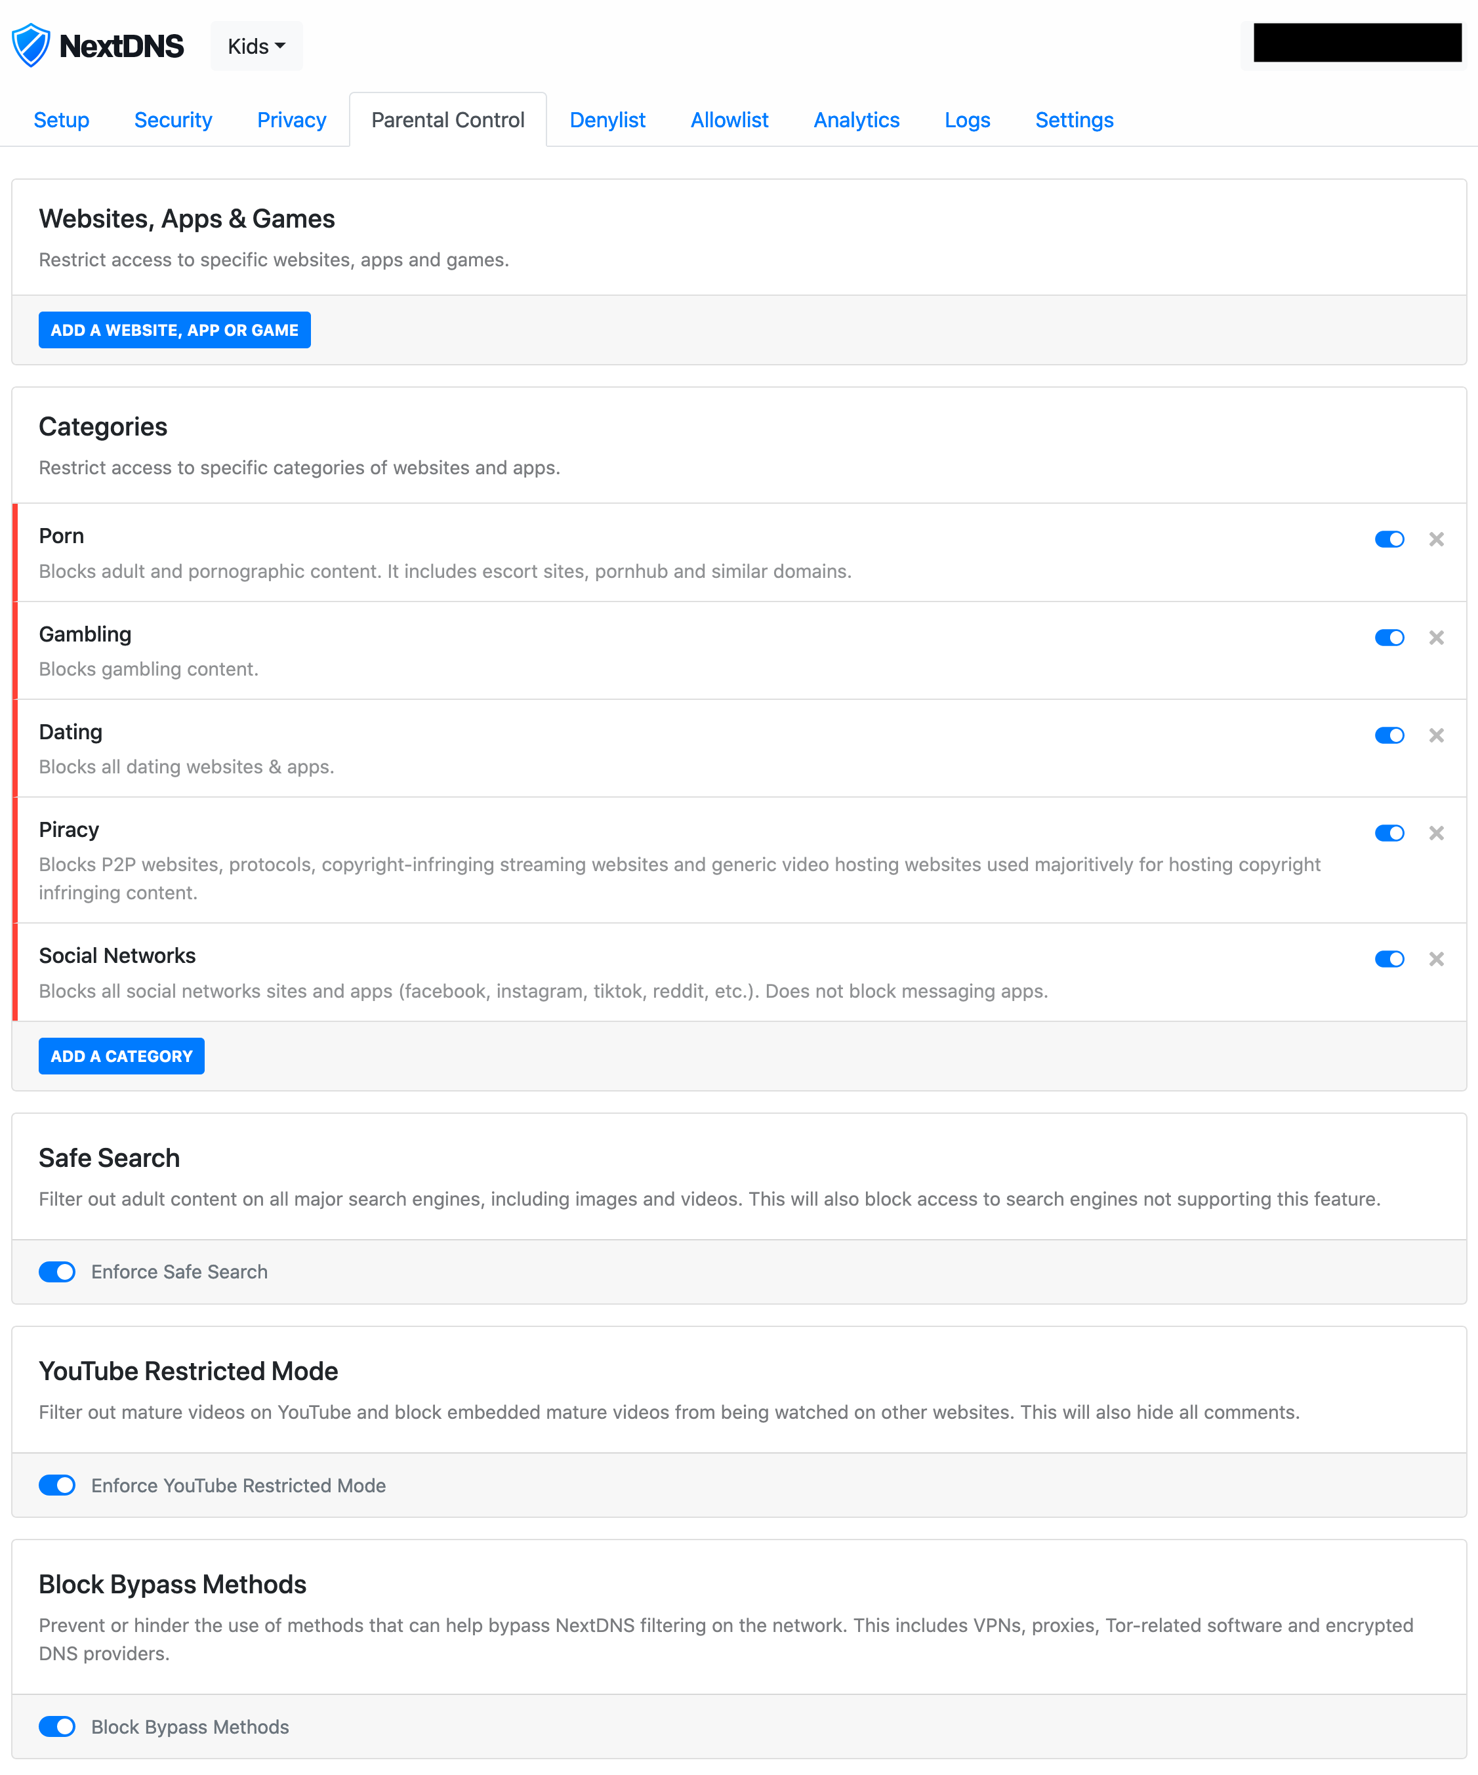
Task: Remove the Dating category with X
Action: point(1436,735)
